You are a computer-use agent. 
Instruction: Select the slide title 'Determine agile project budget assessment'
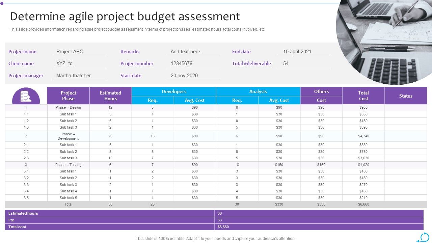(125, 16)
